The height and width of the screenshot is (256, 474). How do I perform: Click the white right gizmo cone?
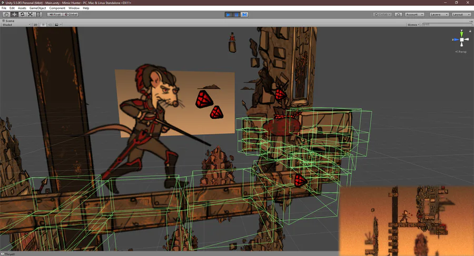point(467,39)
